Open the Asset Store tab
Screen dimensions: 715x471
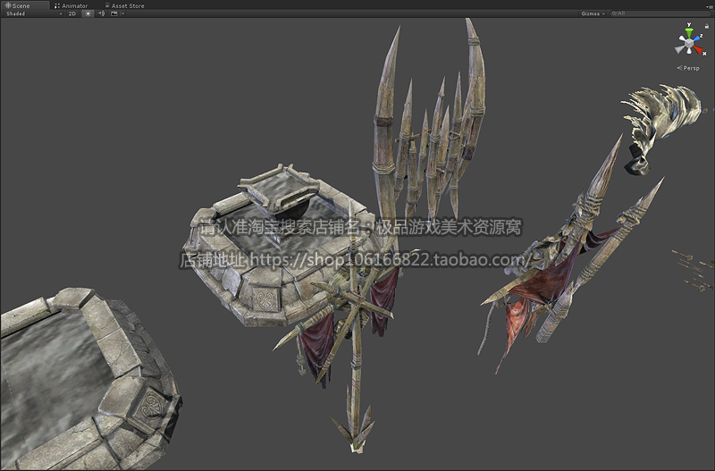124,5
